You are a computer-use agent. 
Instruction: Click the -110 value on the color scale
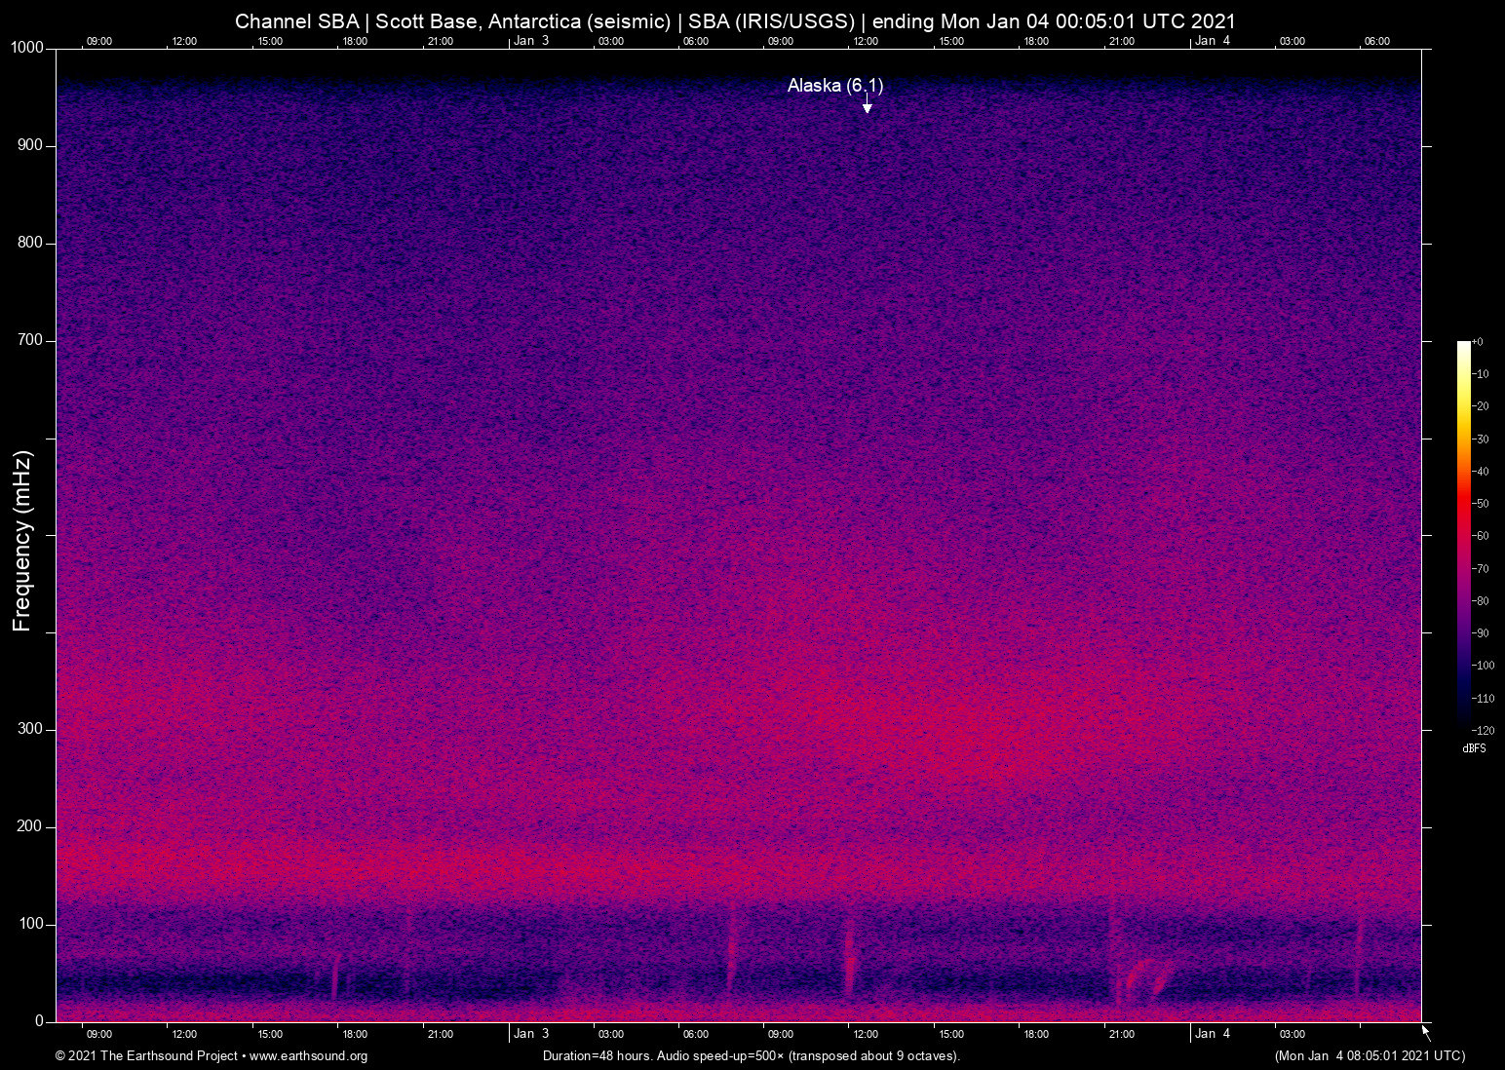pyautogui.click(x=1484, y=699)
